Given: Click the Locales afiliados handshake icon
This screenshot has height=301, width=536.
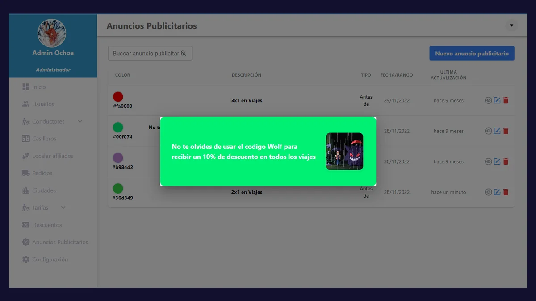Looking at the screenshot, I should coord(26,156).
